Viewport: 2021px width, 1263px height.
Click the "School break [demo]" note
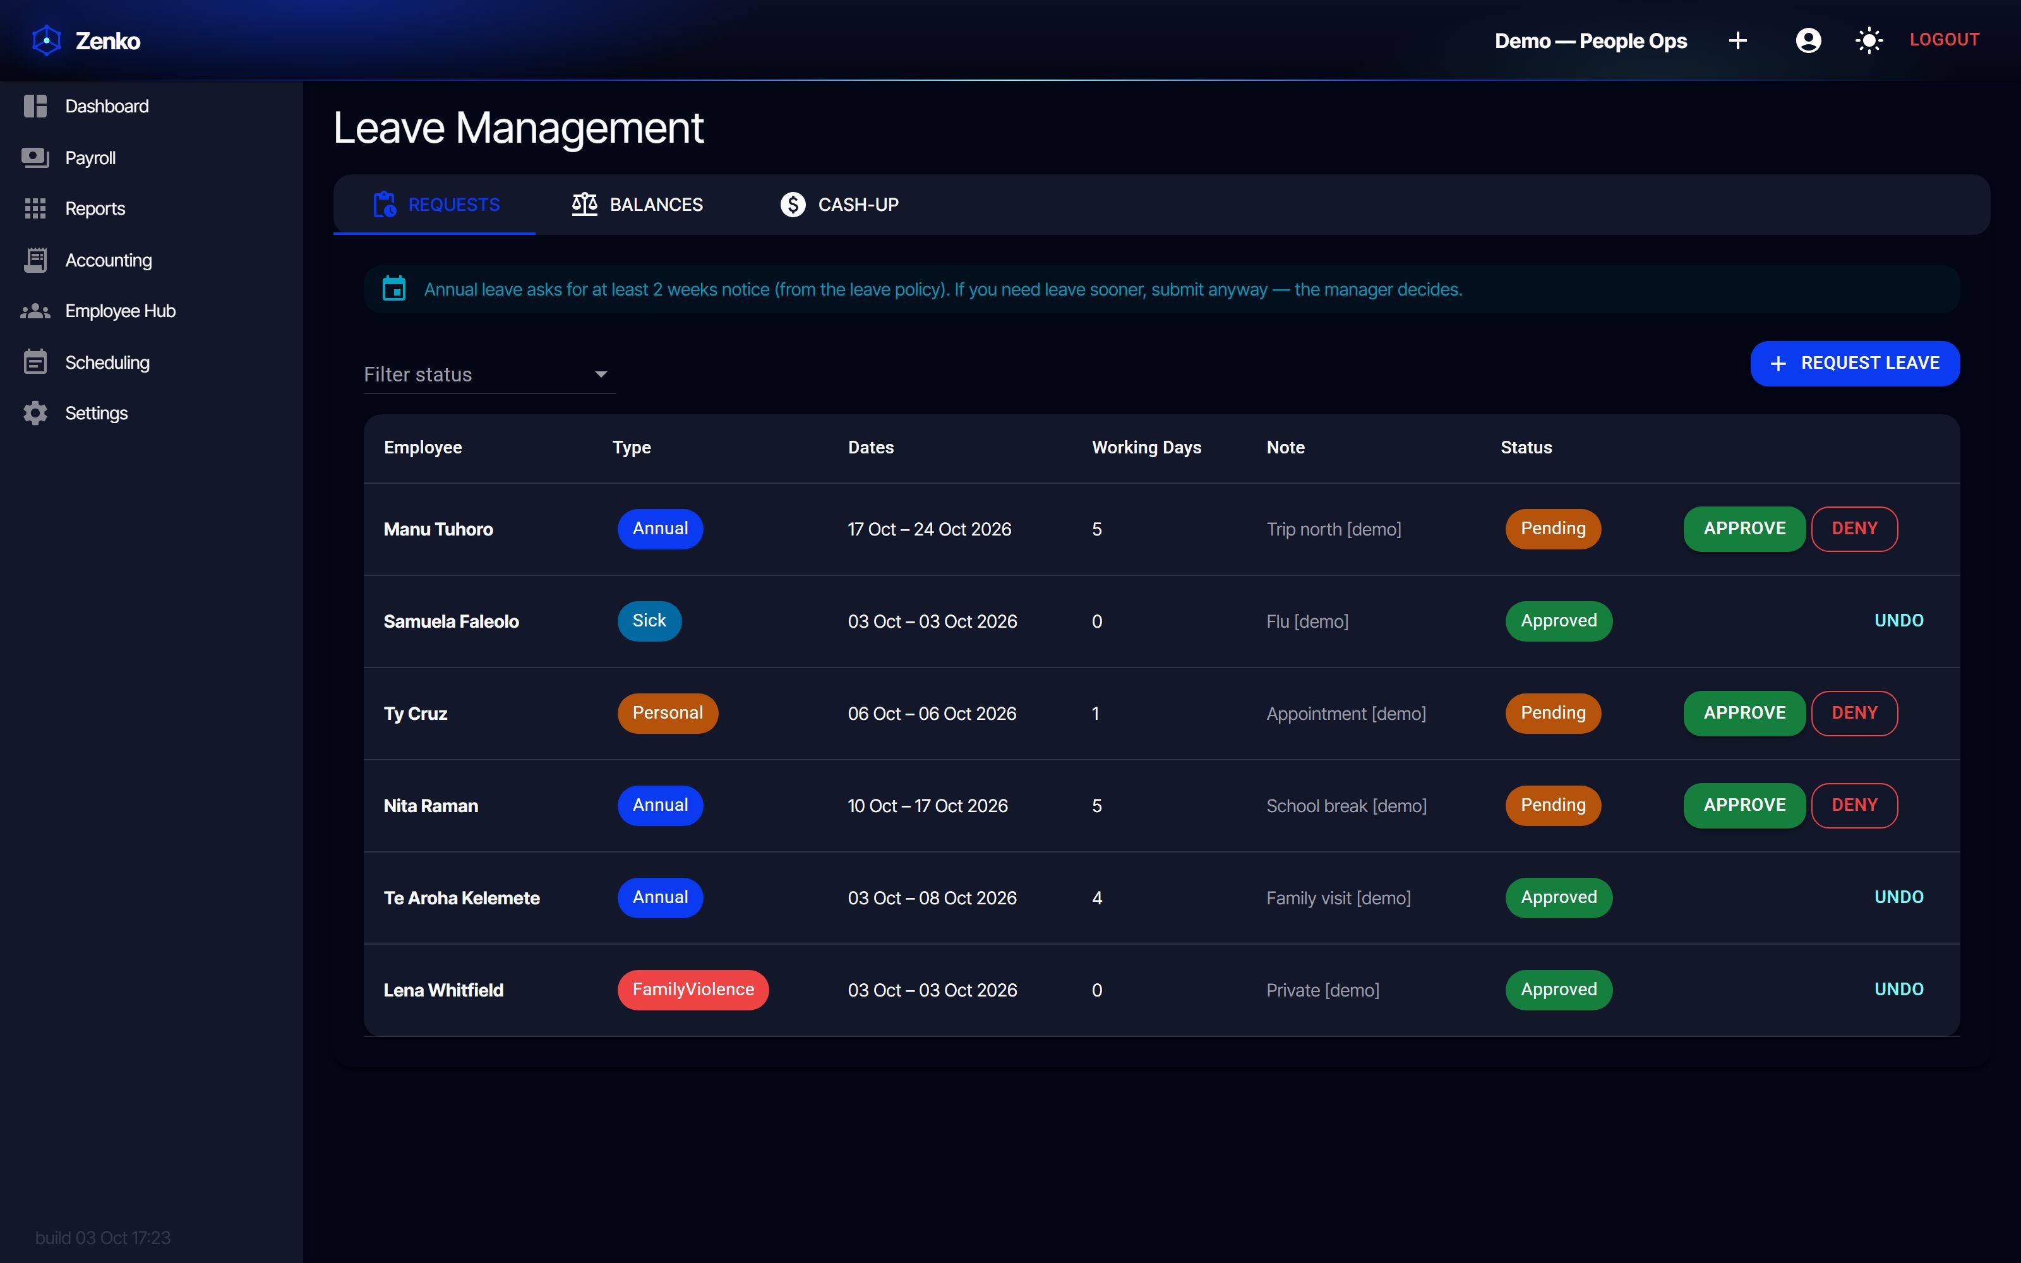[x=1346, y=806]
